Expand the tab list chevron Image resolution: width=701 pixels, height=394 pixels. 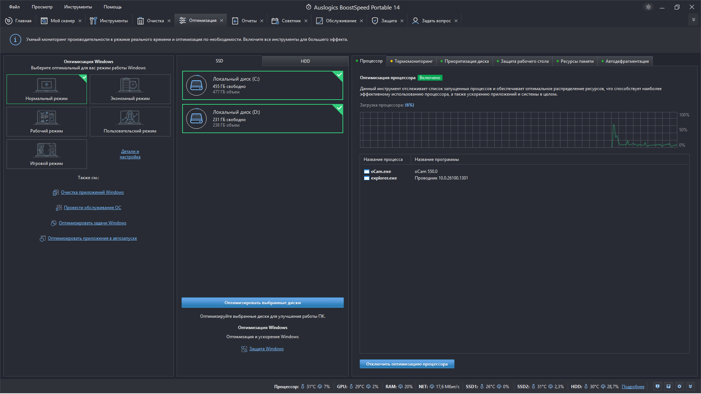tap(693, 20)
